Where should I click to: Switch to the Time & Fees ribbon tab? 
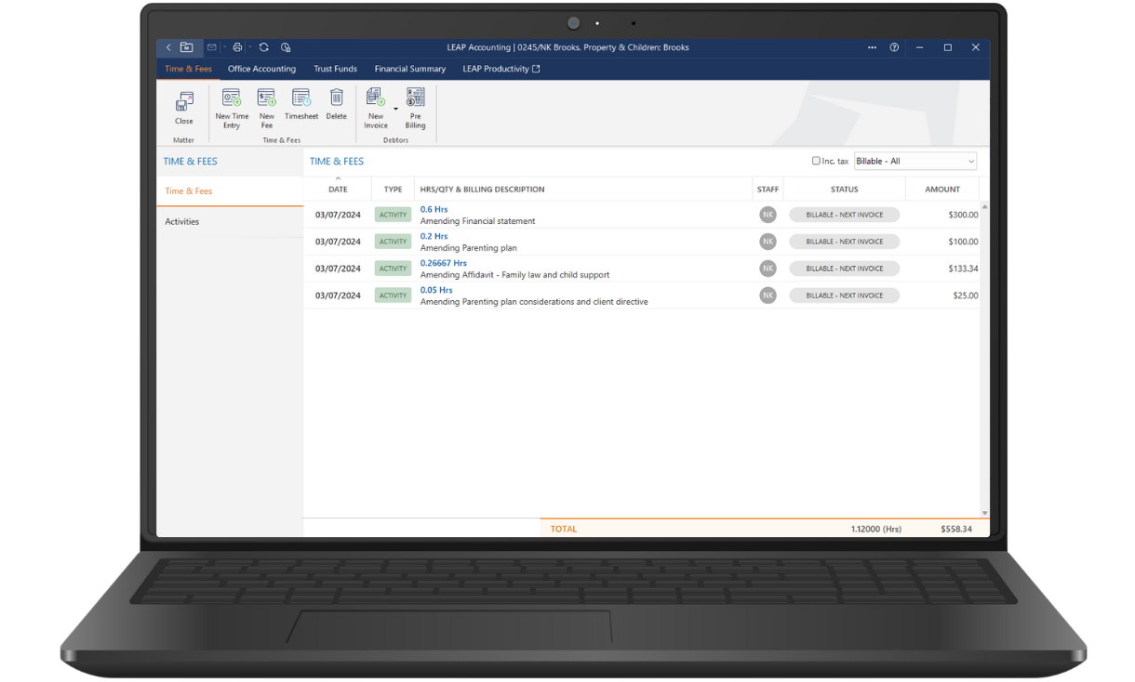point(188,69)
